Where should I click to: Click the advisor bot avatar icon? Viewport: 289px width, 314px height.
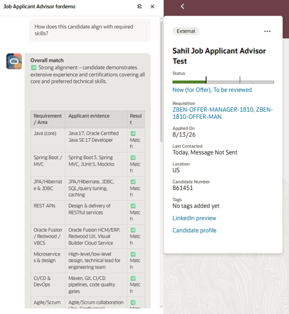click(14, 62)
